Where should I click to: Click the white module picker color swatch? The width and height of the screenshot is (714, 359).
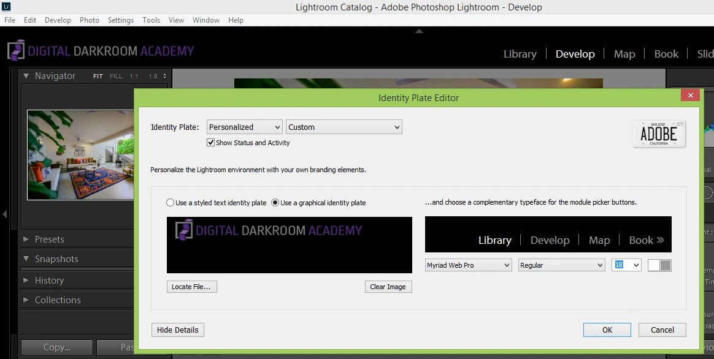pyautogui.click(x=654, y=265)
